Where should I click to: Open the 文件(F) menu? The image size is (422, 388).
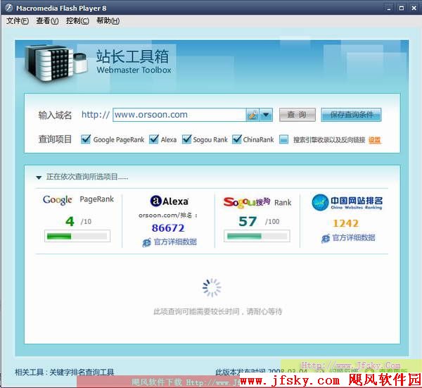click(x=18, y=20)
